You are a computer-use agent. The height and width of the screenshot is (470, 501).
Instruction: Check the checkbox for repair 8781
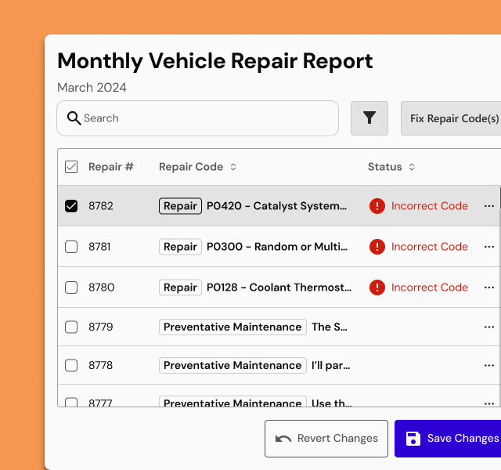71,247
